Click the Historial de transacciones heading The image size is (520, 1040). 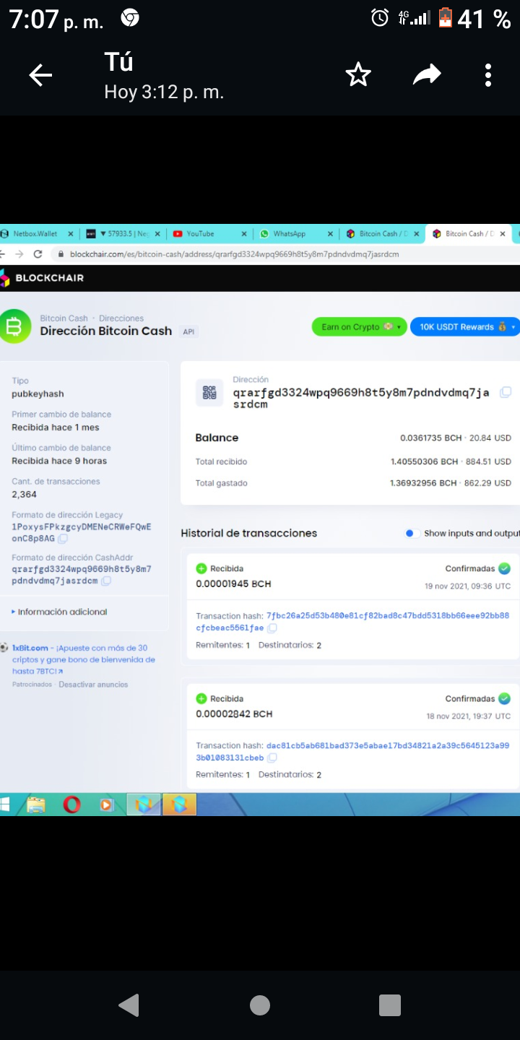249,533
